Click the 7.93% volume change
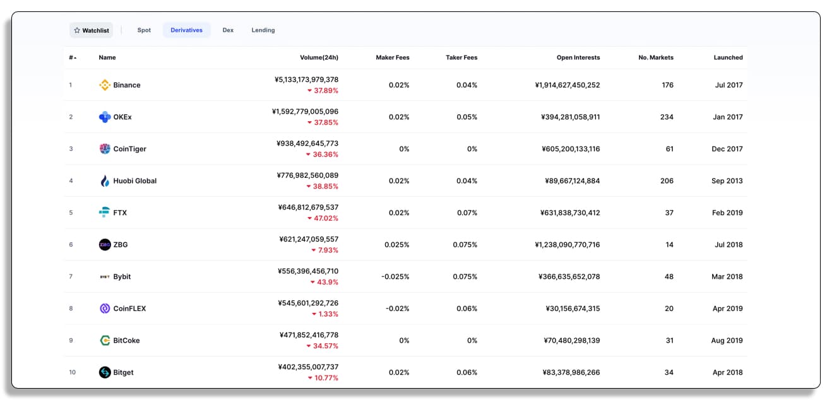 point(324,250)
